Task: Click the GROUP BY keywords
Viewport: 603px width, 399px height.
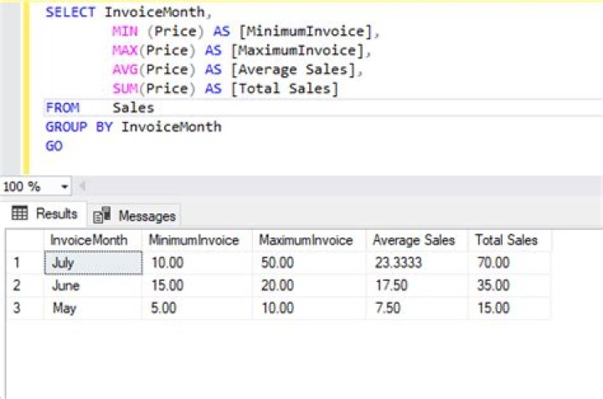Action: 79,127
